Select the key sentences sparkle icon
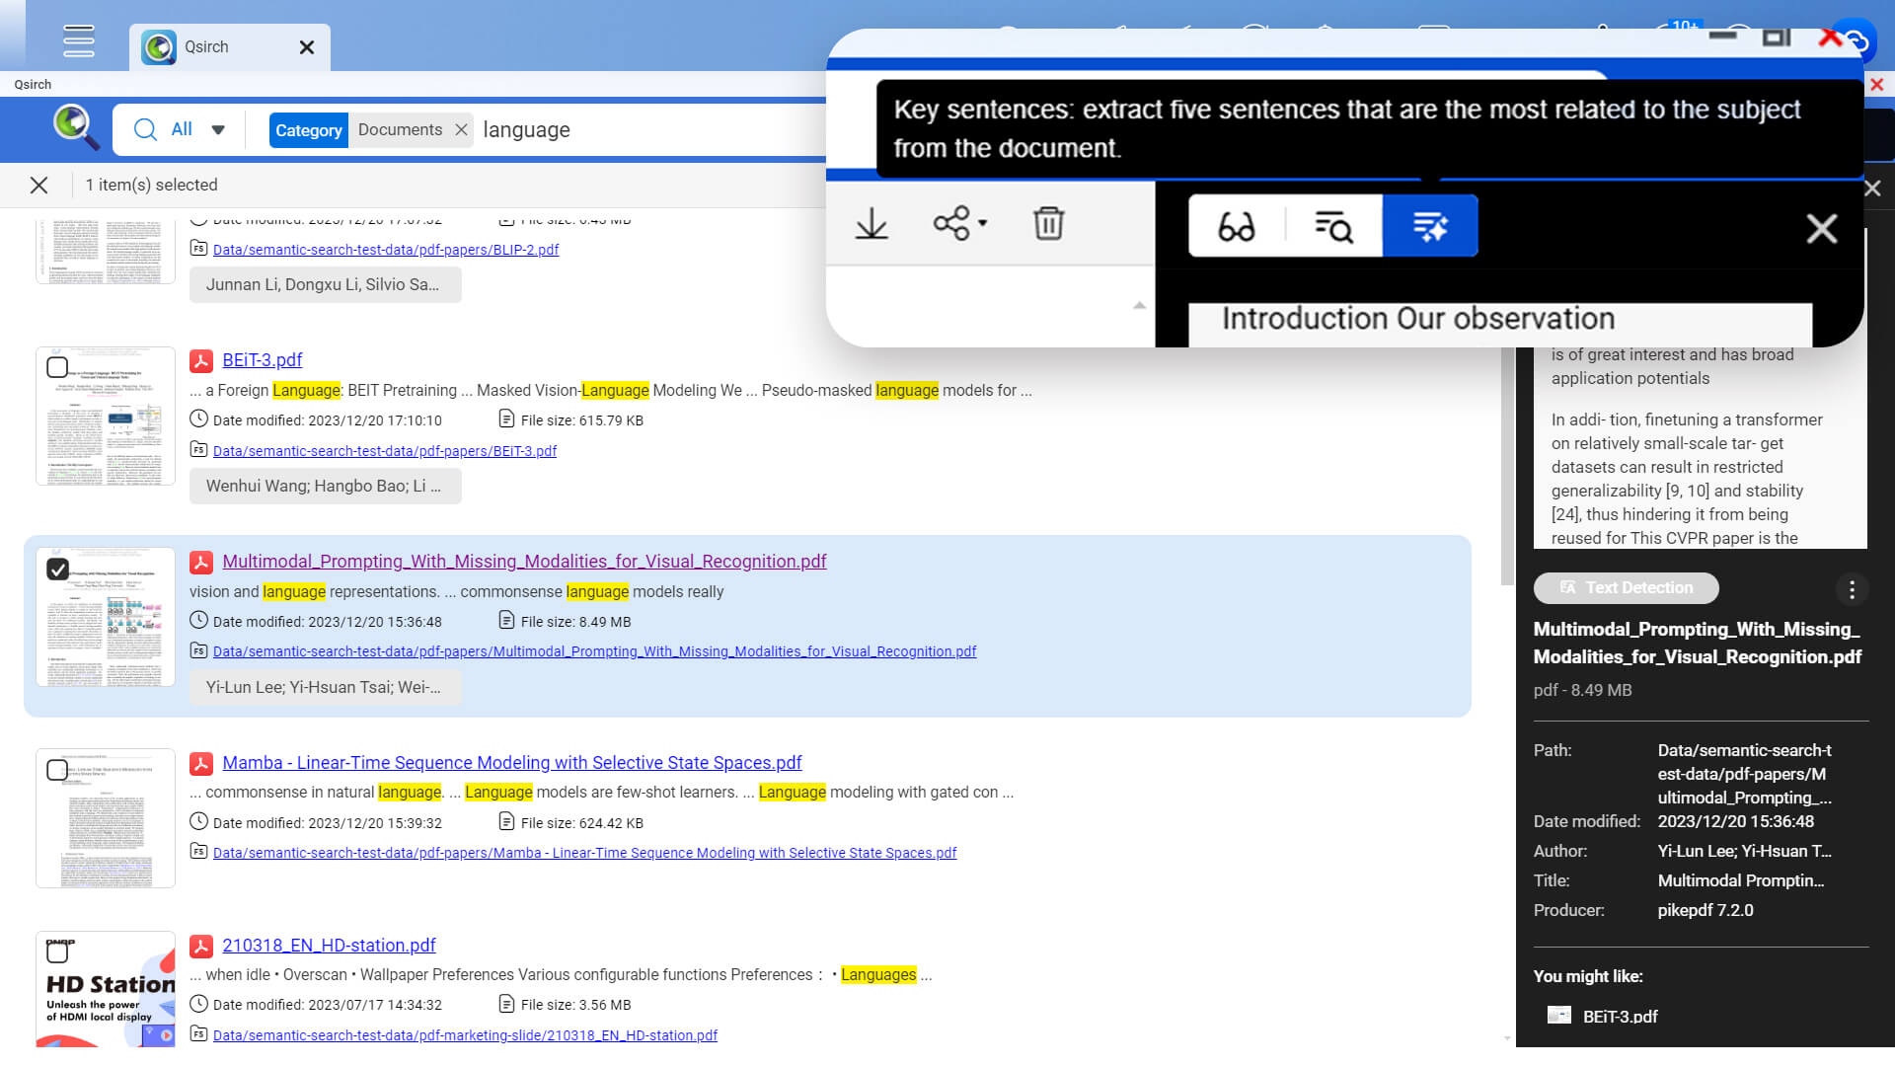Viewport: 1895px width, 1066px height. 1429,227
